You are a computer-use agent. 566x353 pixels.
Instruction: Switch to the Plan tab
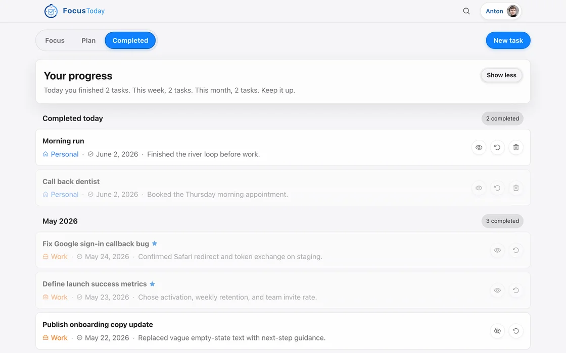(x=88, y=40)
